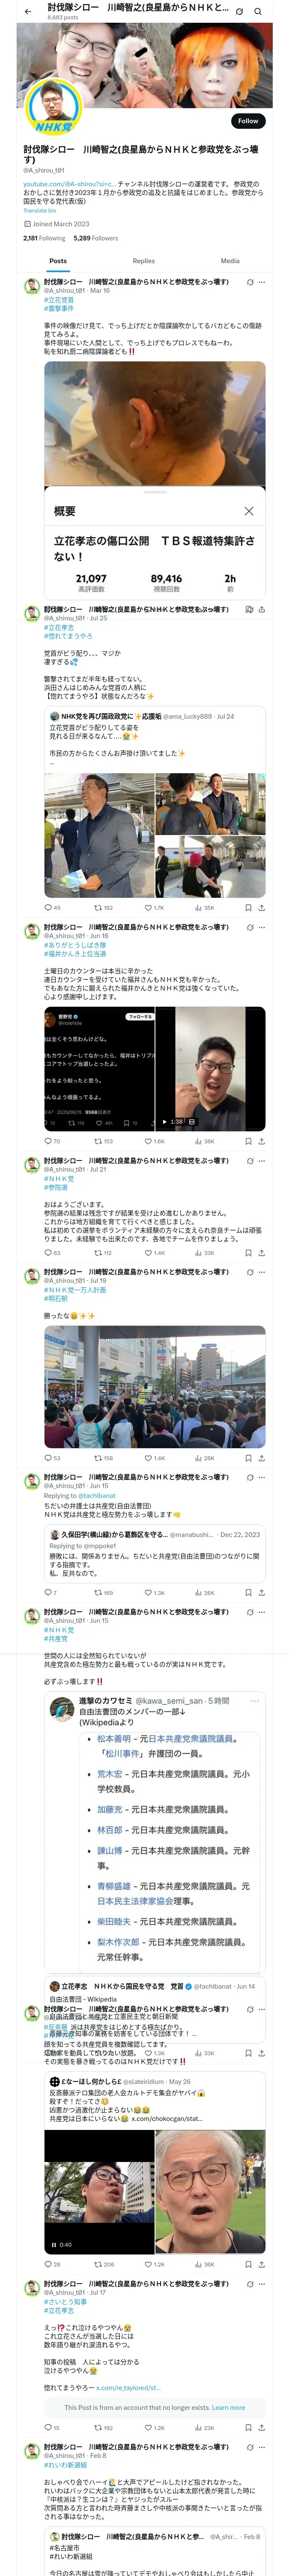Open more options on the Jul 21 post

point(261,1160)
